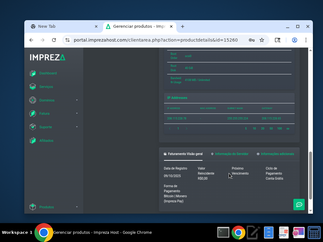Open Serviços link in sidebar
The height and width of the screenshot is (242, 323).
pyautogui.click(x=46, y=87)
